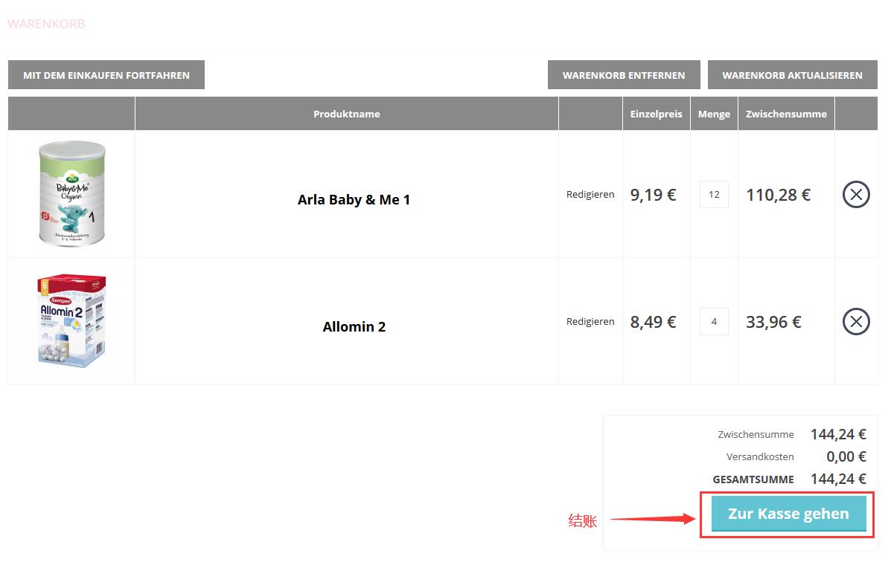Select quantity field showing 4
The width and height of the screenshot is (891, 562).
715,322
